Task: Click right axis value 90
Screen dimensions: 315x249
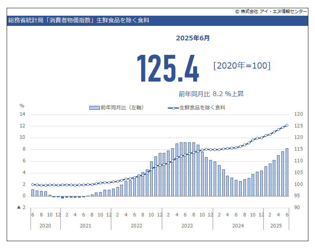Action: [x=297, y=207]
